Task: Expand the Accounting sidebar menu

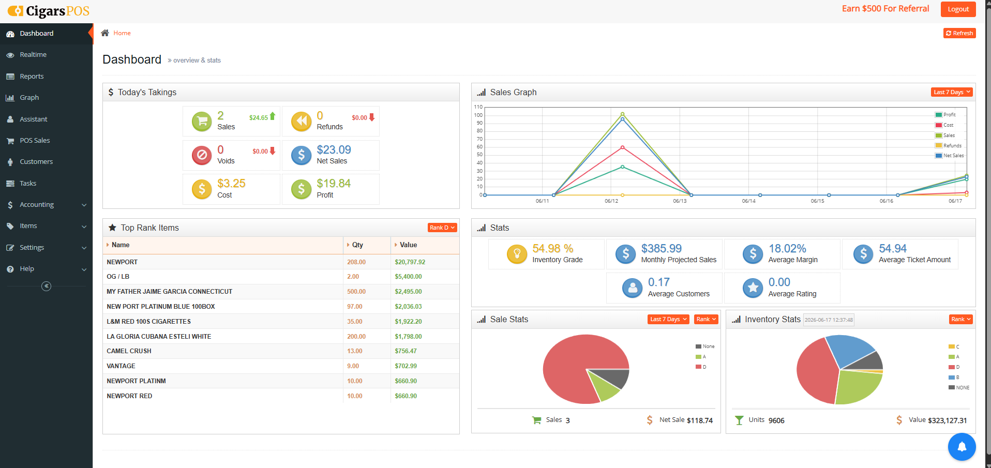Action: [x=47, y=205]
